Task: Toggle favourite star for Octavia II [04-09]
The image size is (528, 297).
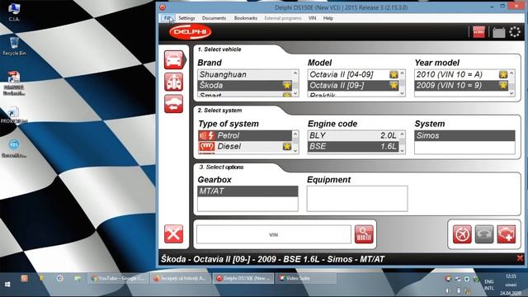Action: (394, 74)
